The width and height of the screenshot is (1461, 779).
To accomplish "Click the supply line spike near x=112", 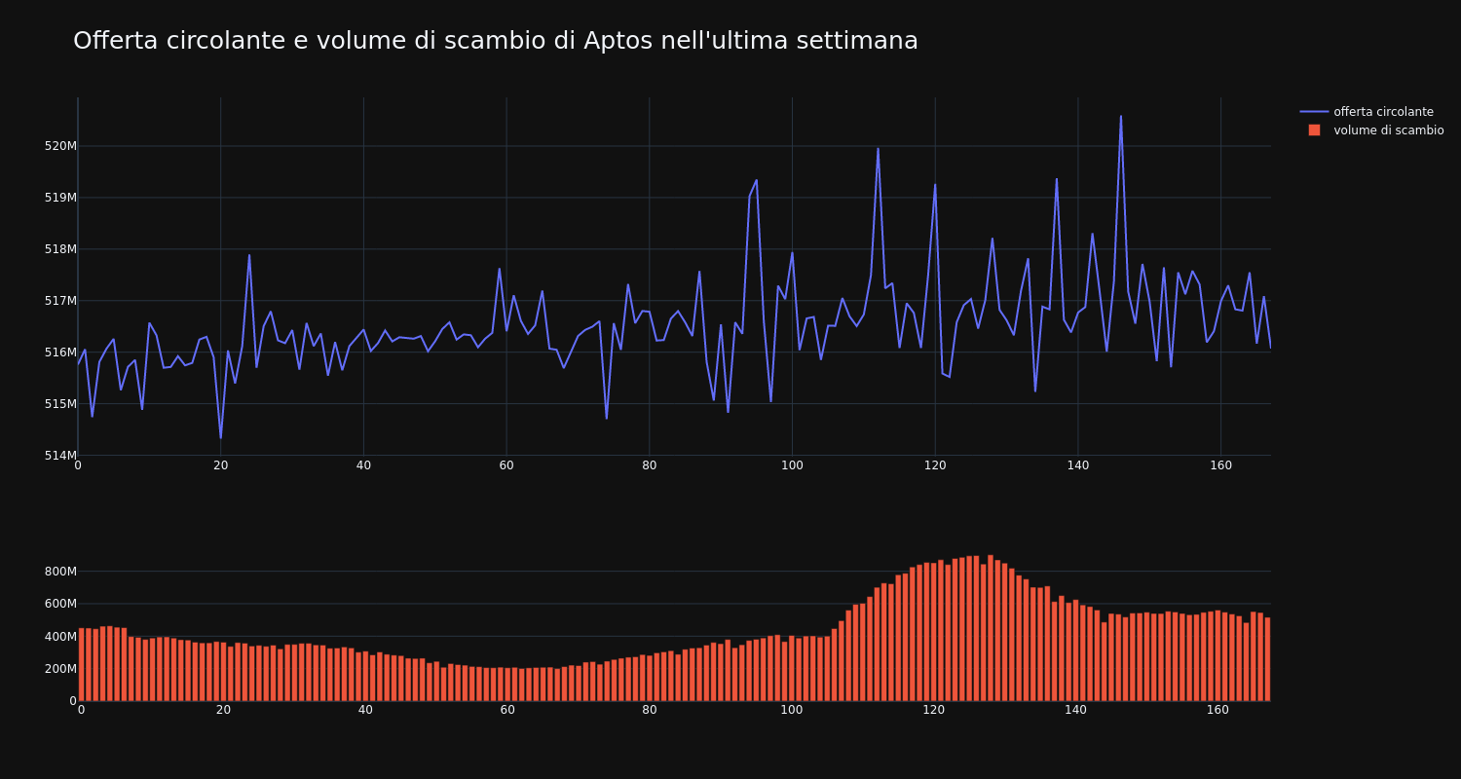I will point(878,149).
